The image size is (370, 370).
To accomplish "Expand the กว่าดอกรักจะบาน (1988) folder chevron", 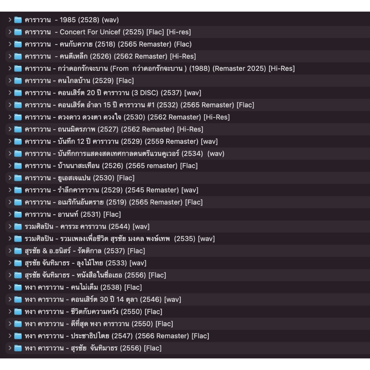I will 10,68.
